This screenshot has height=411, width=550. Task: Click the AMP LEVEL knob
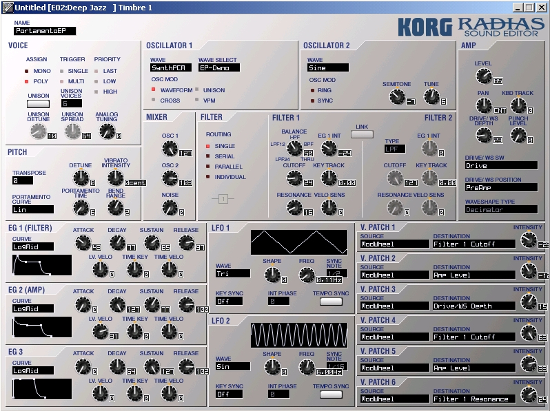point(484,76)
